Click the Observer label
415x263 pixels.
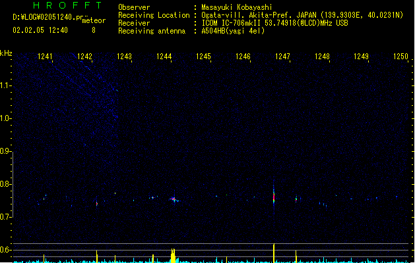pos(134,7)
